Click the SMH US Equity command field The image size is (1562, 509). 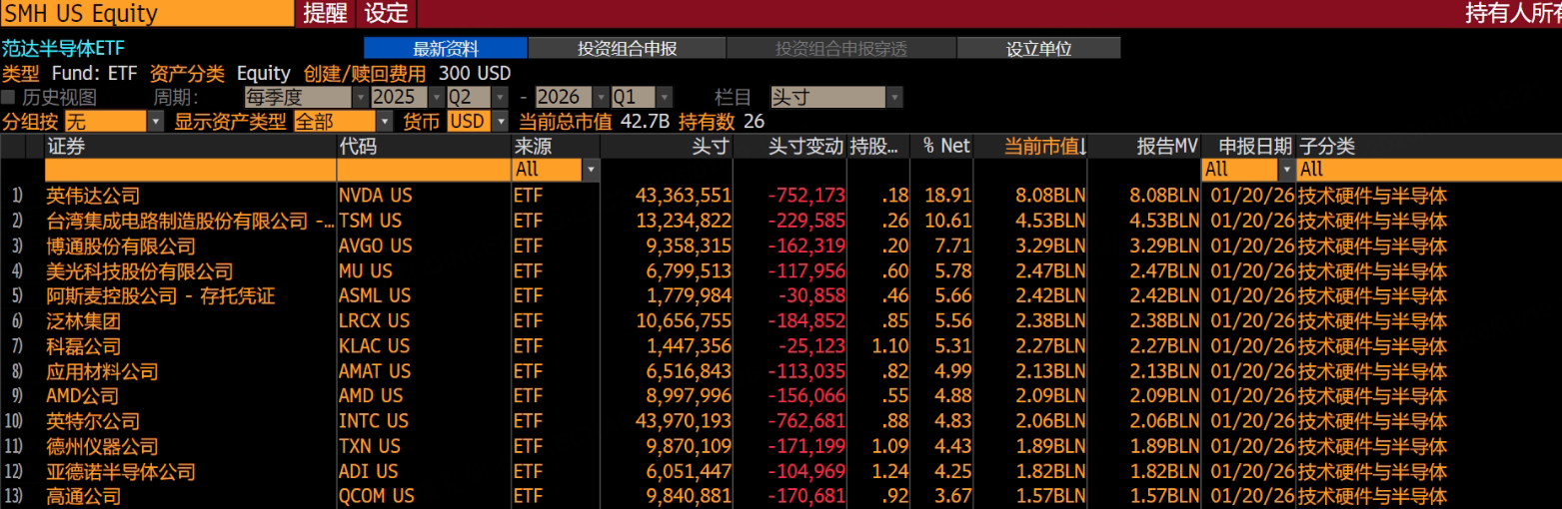(x=147, y=13)
